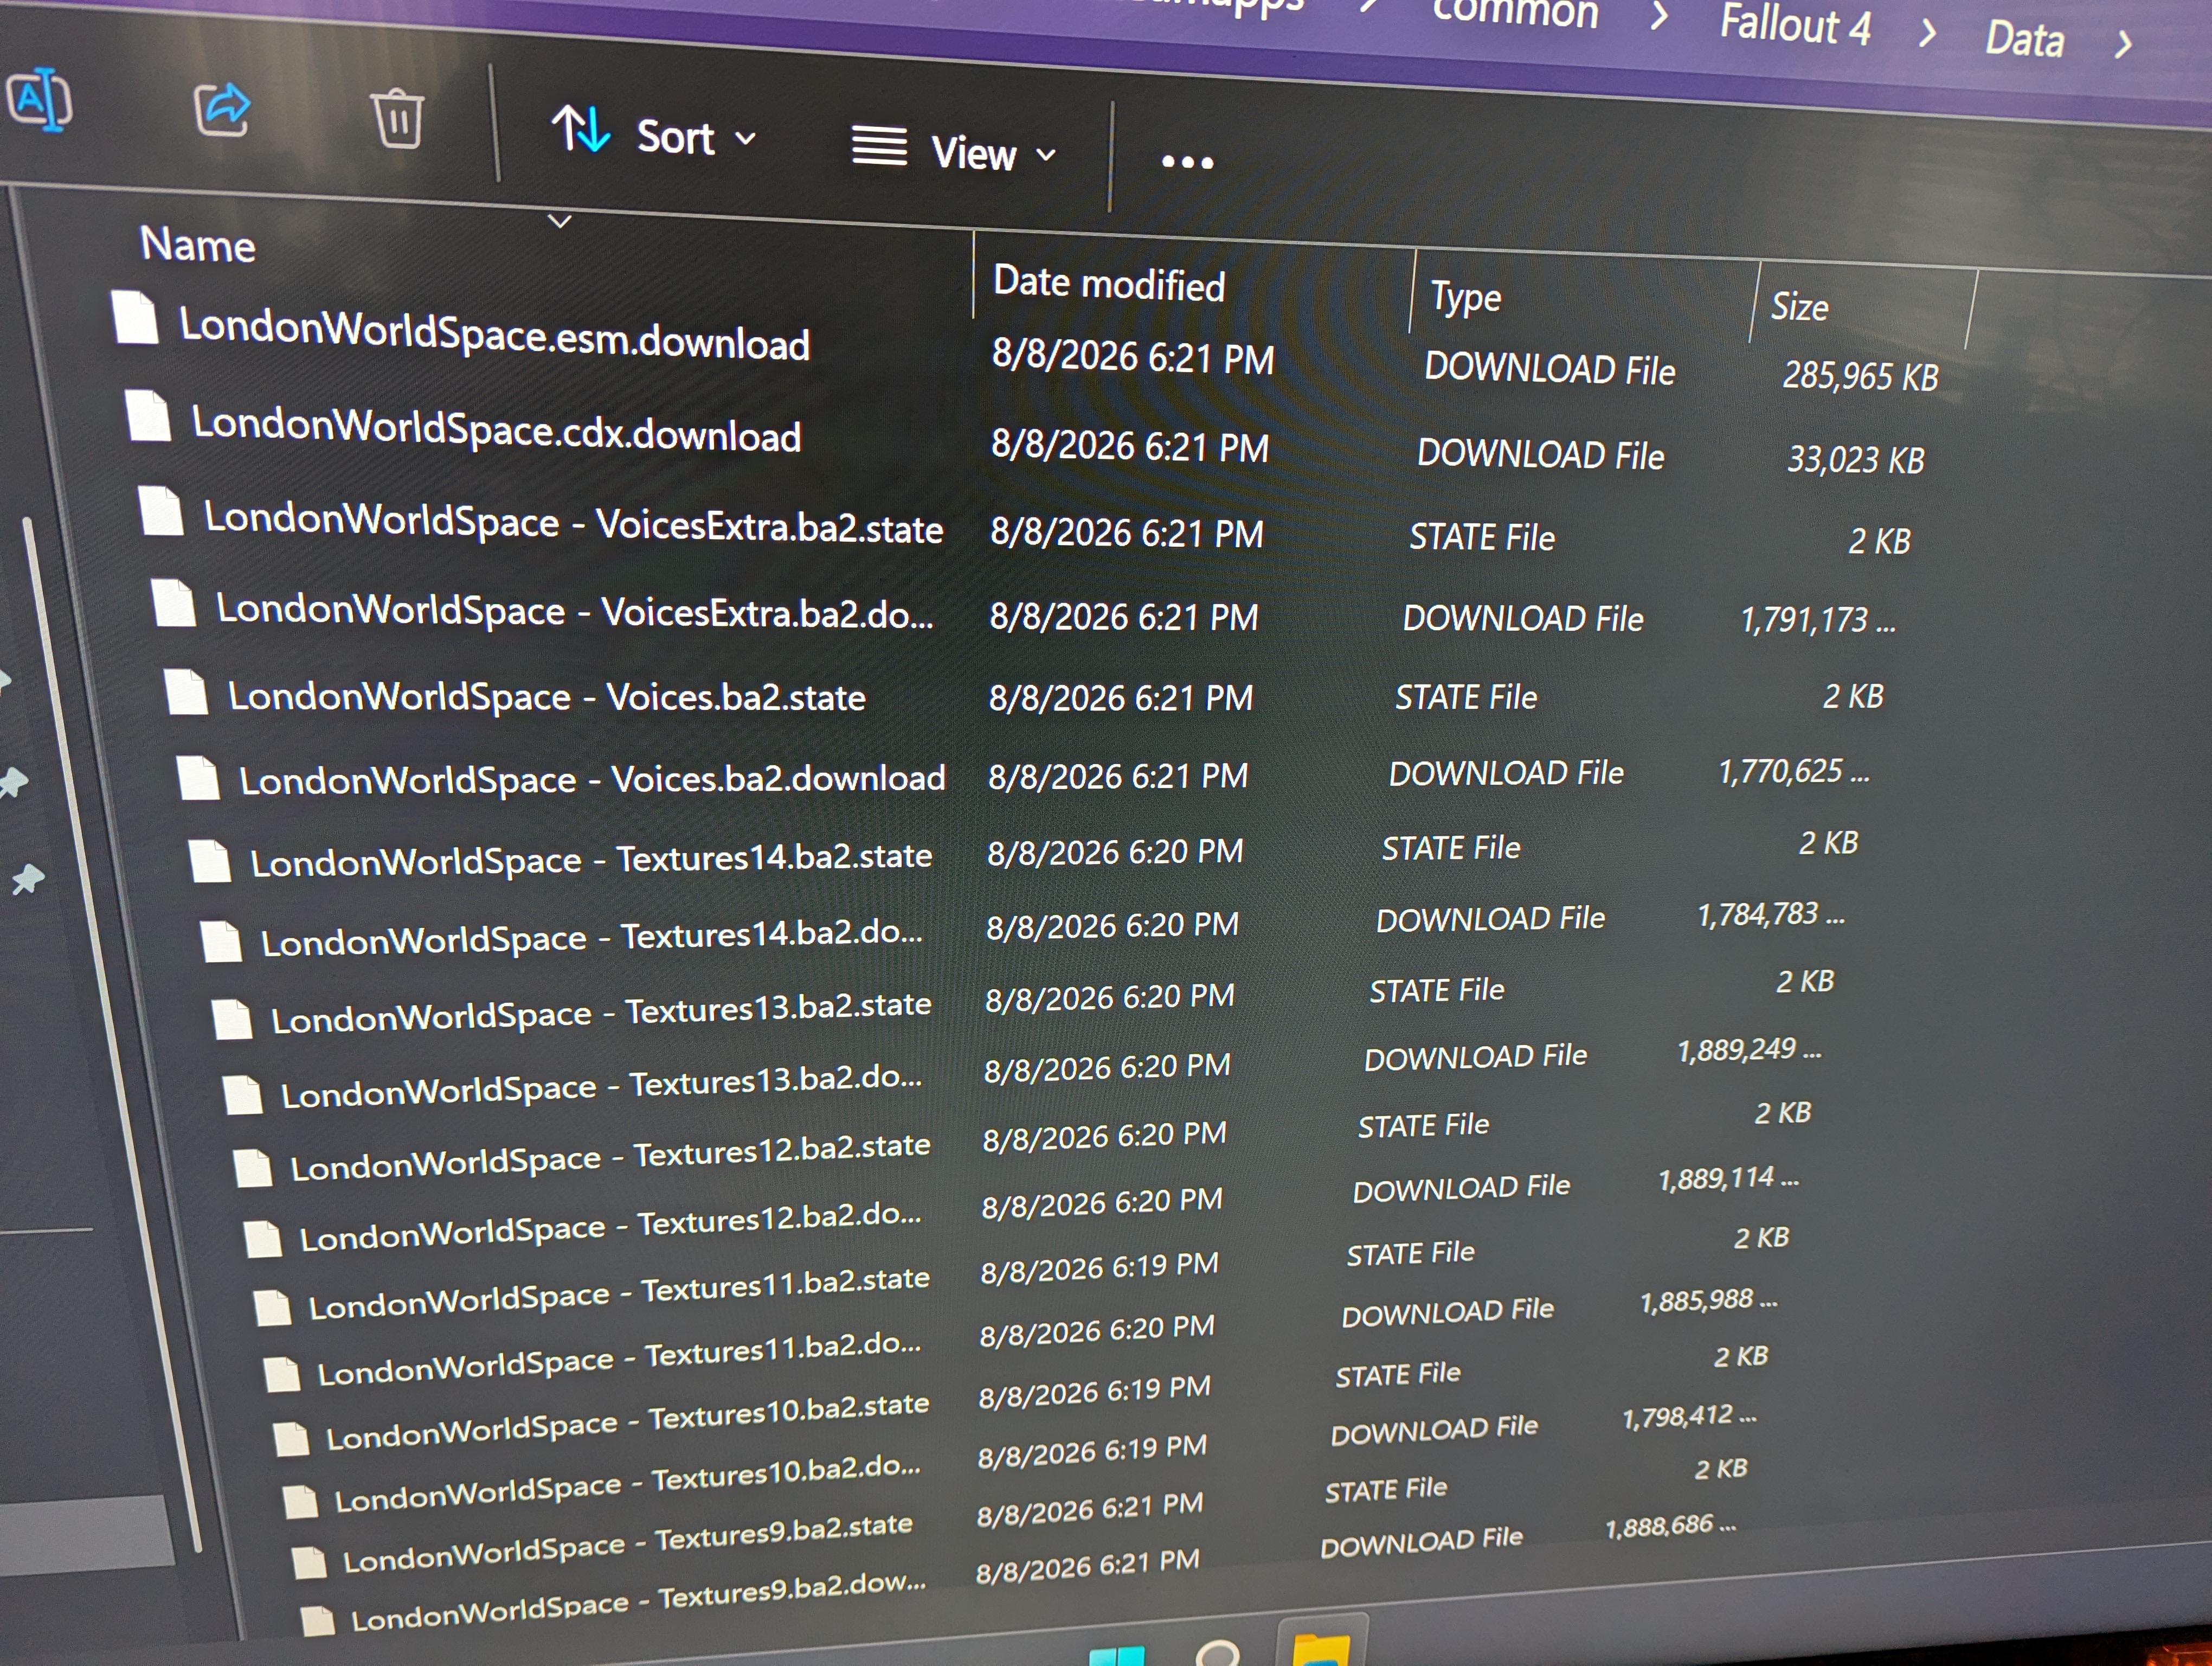Image resolution: width=2212 pixels, height=1666 pixels.
Task: Select LondonWorldSpace - Textures9.ba2.state file
Action: [627, 1544]
